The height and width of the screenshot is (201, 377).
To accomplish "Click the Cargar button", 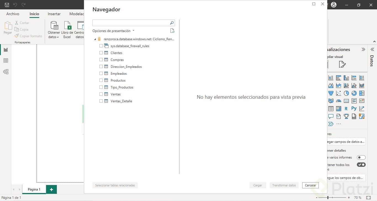I will tap(257, 185).
